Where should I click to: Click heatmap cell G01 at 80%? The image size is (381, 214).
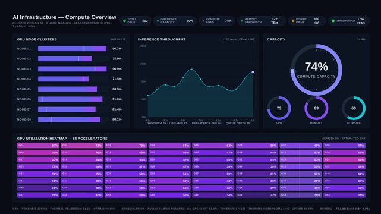38,146
